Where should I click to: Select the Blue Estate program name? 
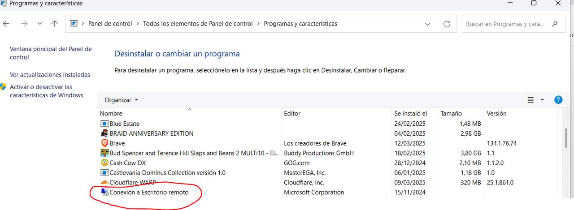pyautogui.click(x=125, y=124)
